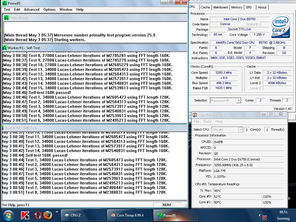Click the Core Speed value 3250.2 MHz
The height and width of the screenshot is (222, 296).
click(x=224, y=73)
